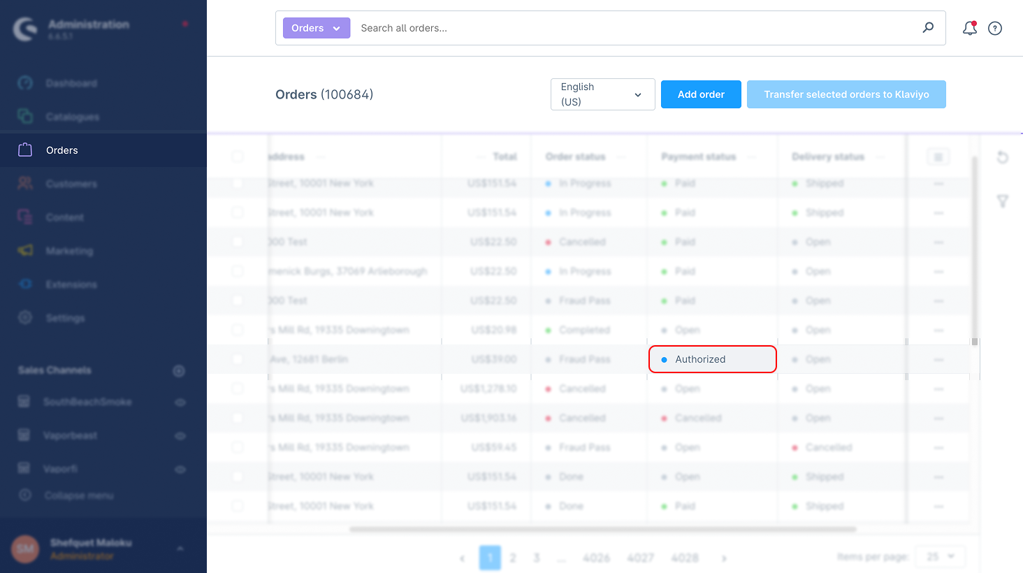Viewport: 1023px width, 573px height.
Task: Click the horizontal scrollbar under the table
Action: [602, 529]
